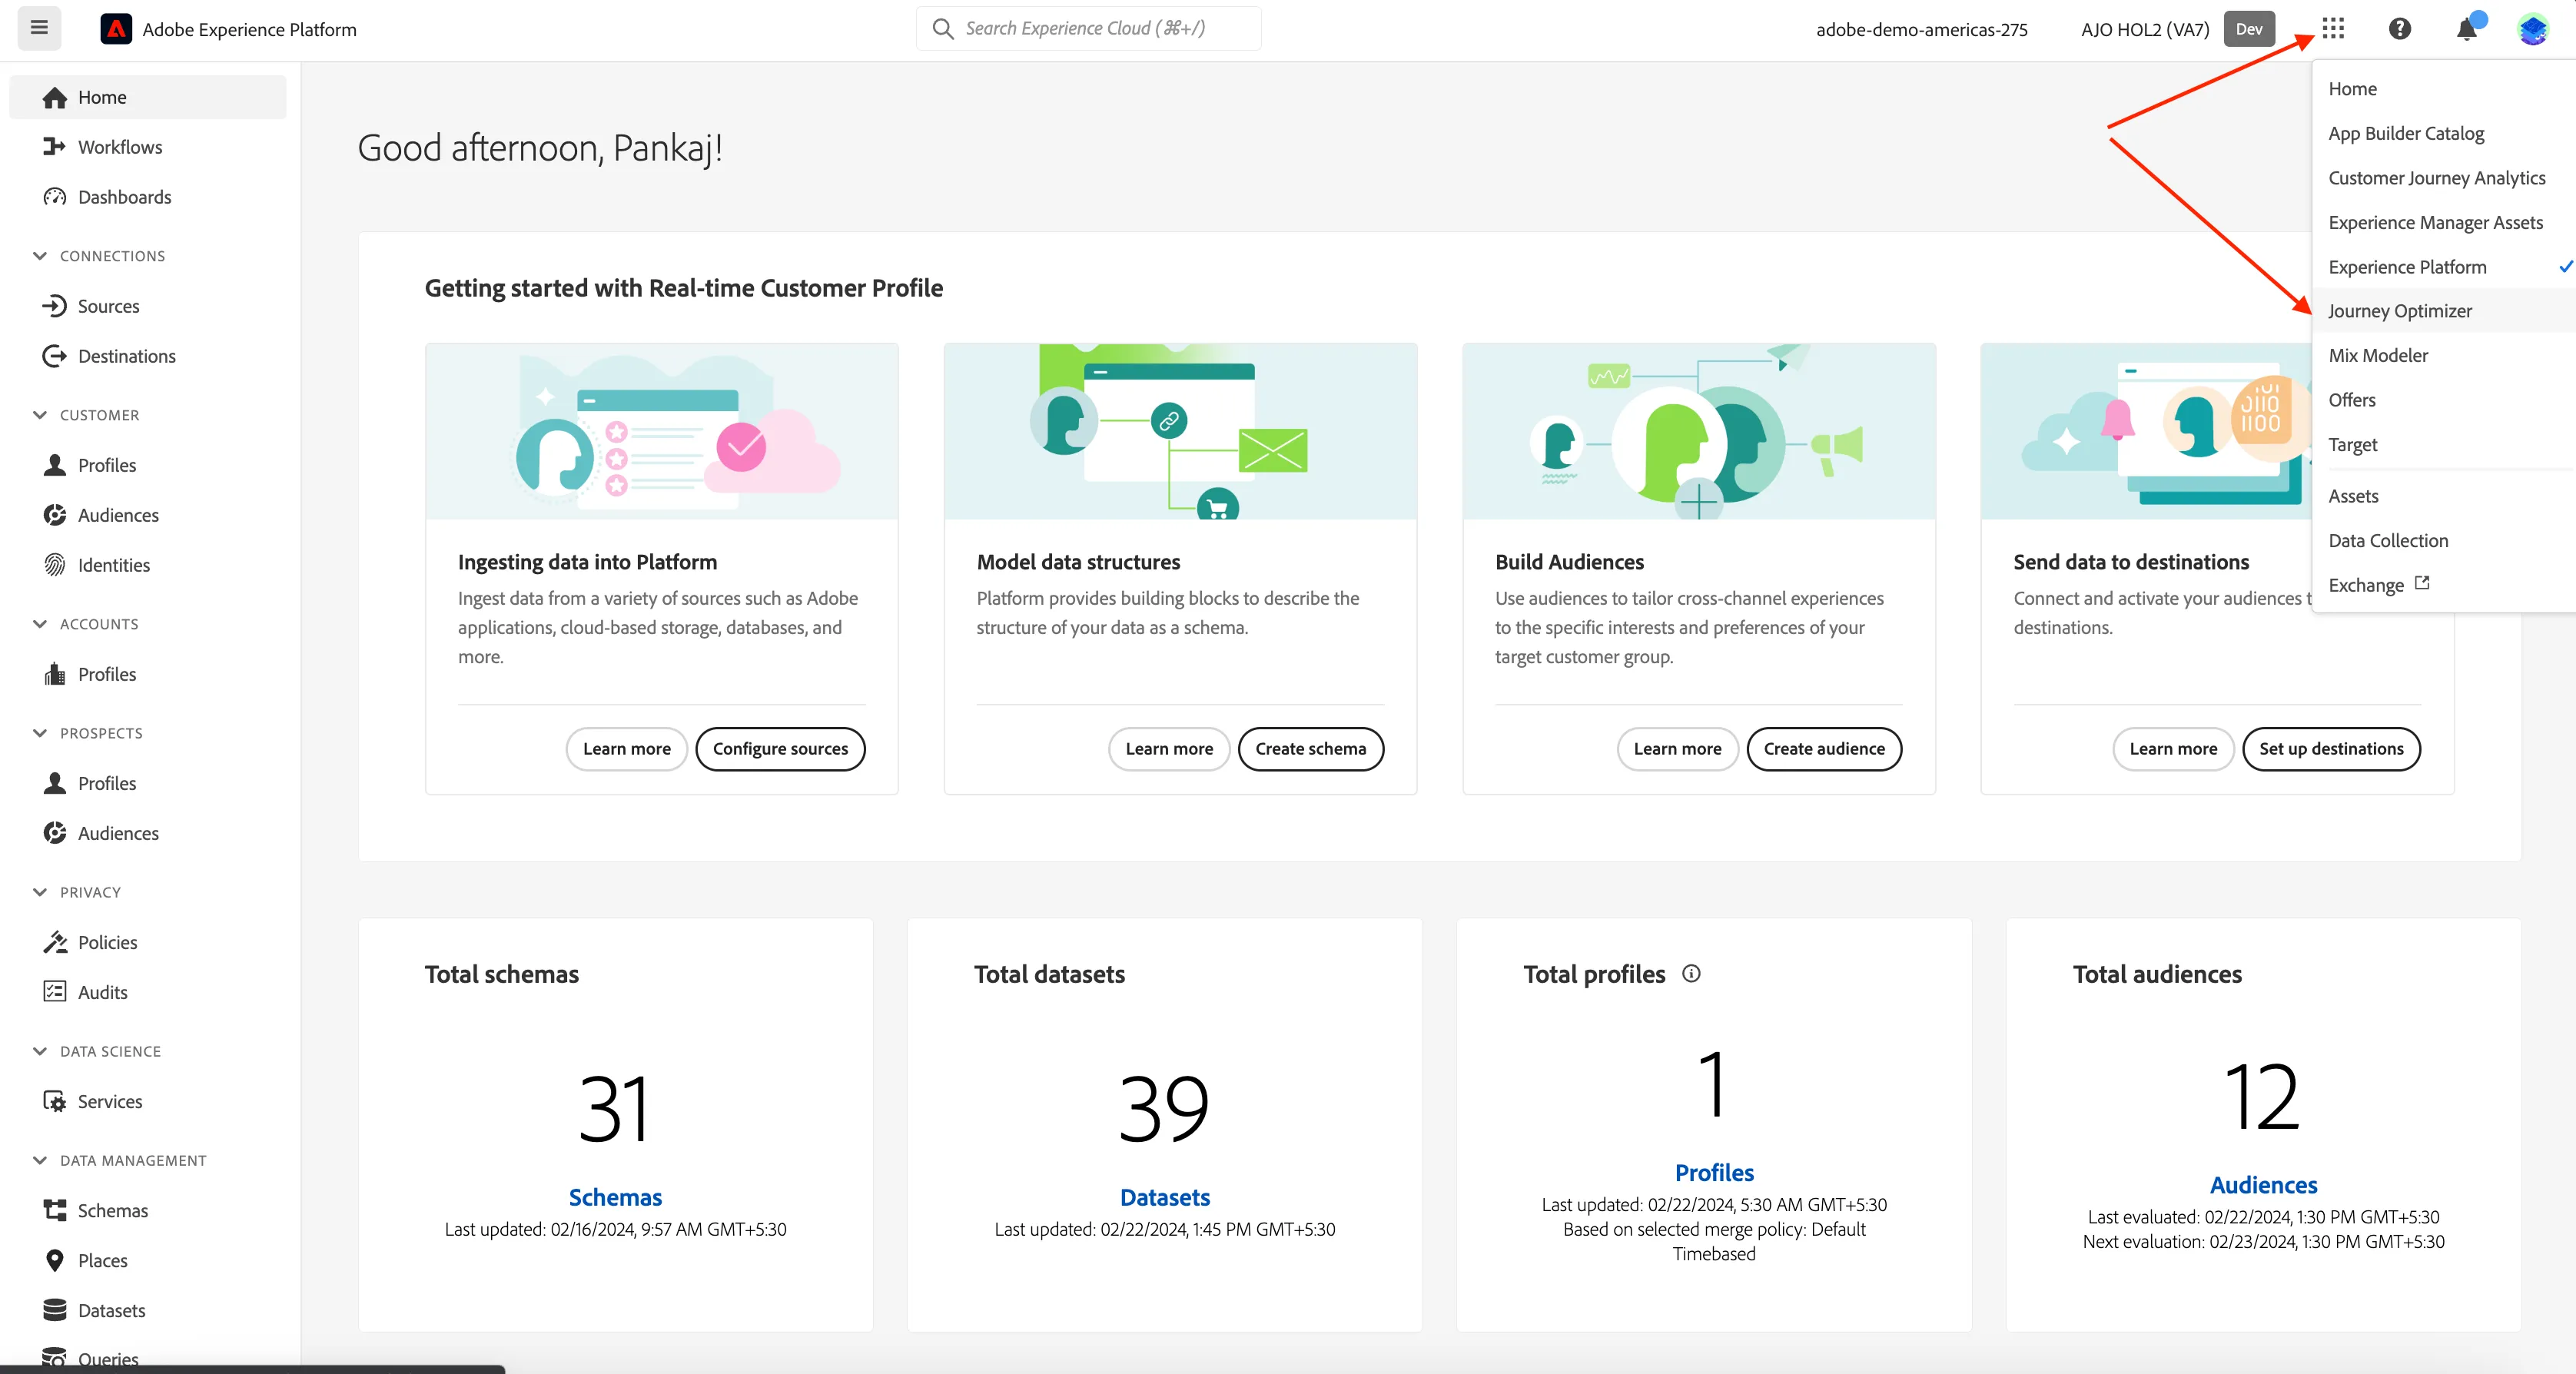This screenshot has height=1374, width=2576.
Task: Click the Policies gavel icon
Action: (x=54, y=942)
